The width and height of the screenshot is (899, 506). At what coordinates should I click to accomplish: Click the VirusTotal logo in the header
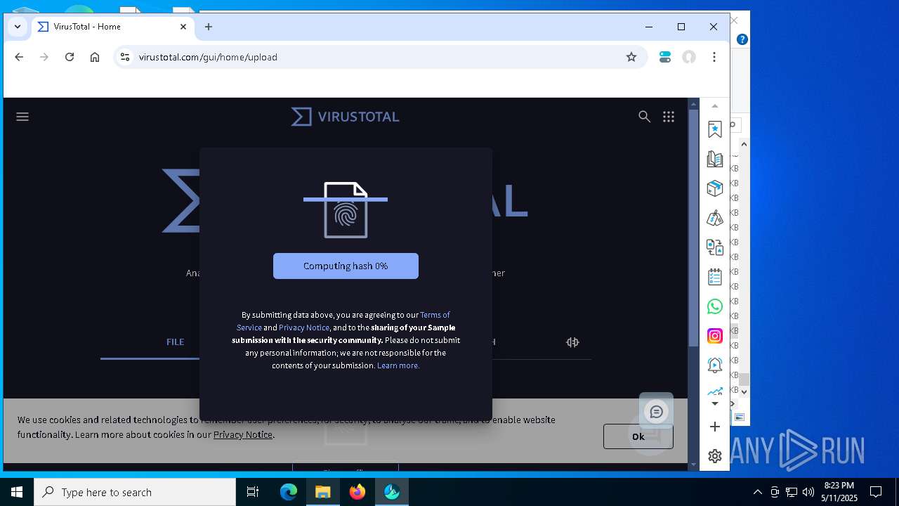[345, 117]
